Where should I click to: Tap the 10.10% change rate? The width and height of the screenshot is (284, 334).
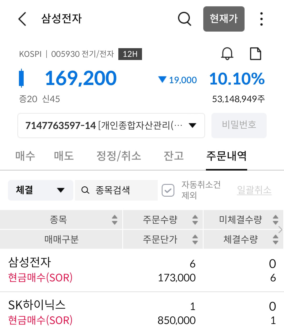coord(237,79)
